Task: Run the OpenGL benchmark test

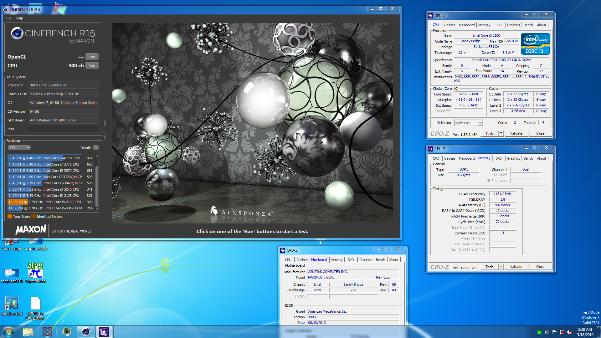Action: [92, 57]
